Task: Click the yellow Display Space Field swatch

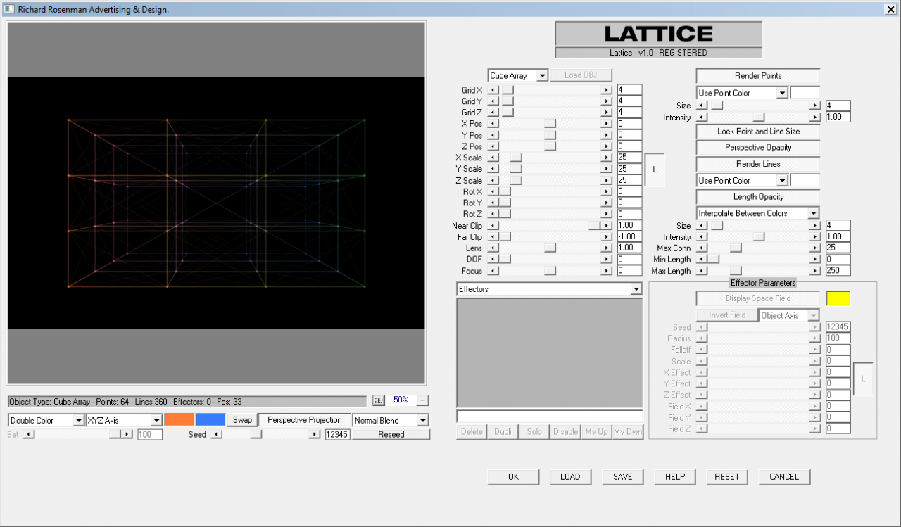Action: 838,298
